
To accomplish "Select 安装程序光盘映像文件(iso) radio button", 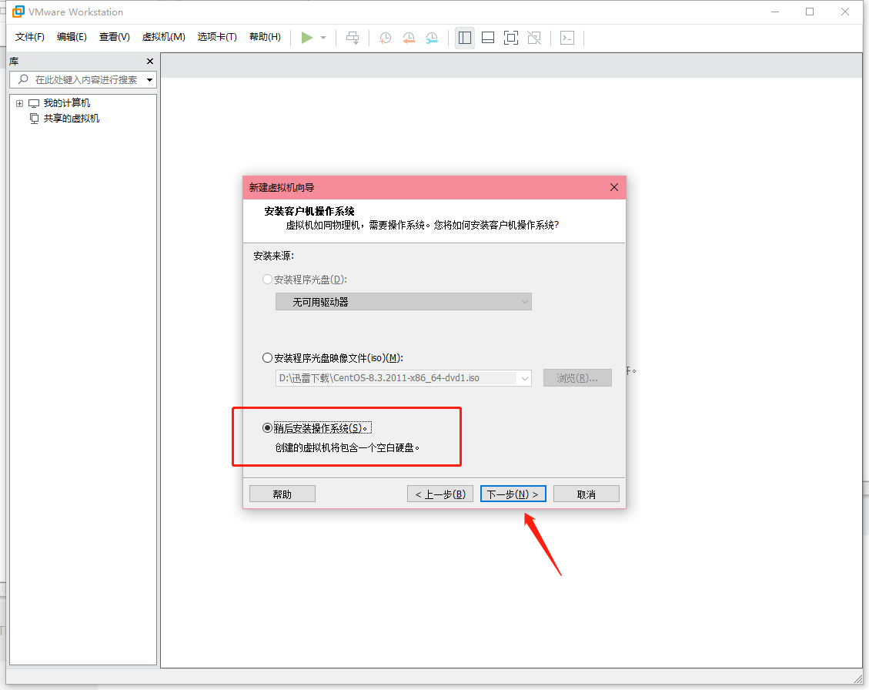I will point(267,358).
